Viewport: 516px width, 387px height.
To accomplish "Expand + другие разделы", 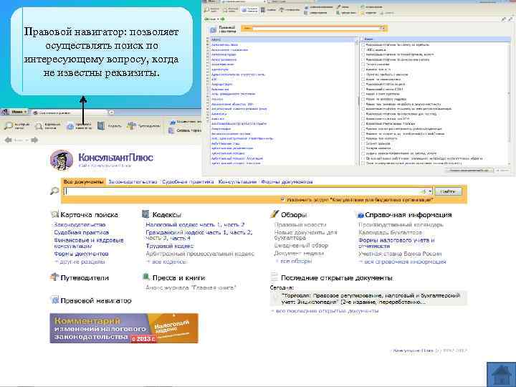I will 80,262.
